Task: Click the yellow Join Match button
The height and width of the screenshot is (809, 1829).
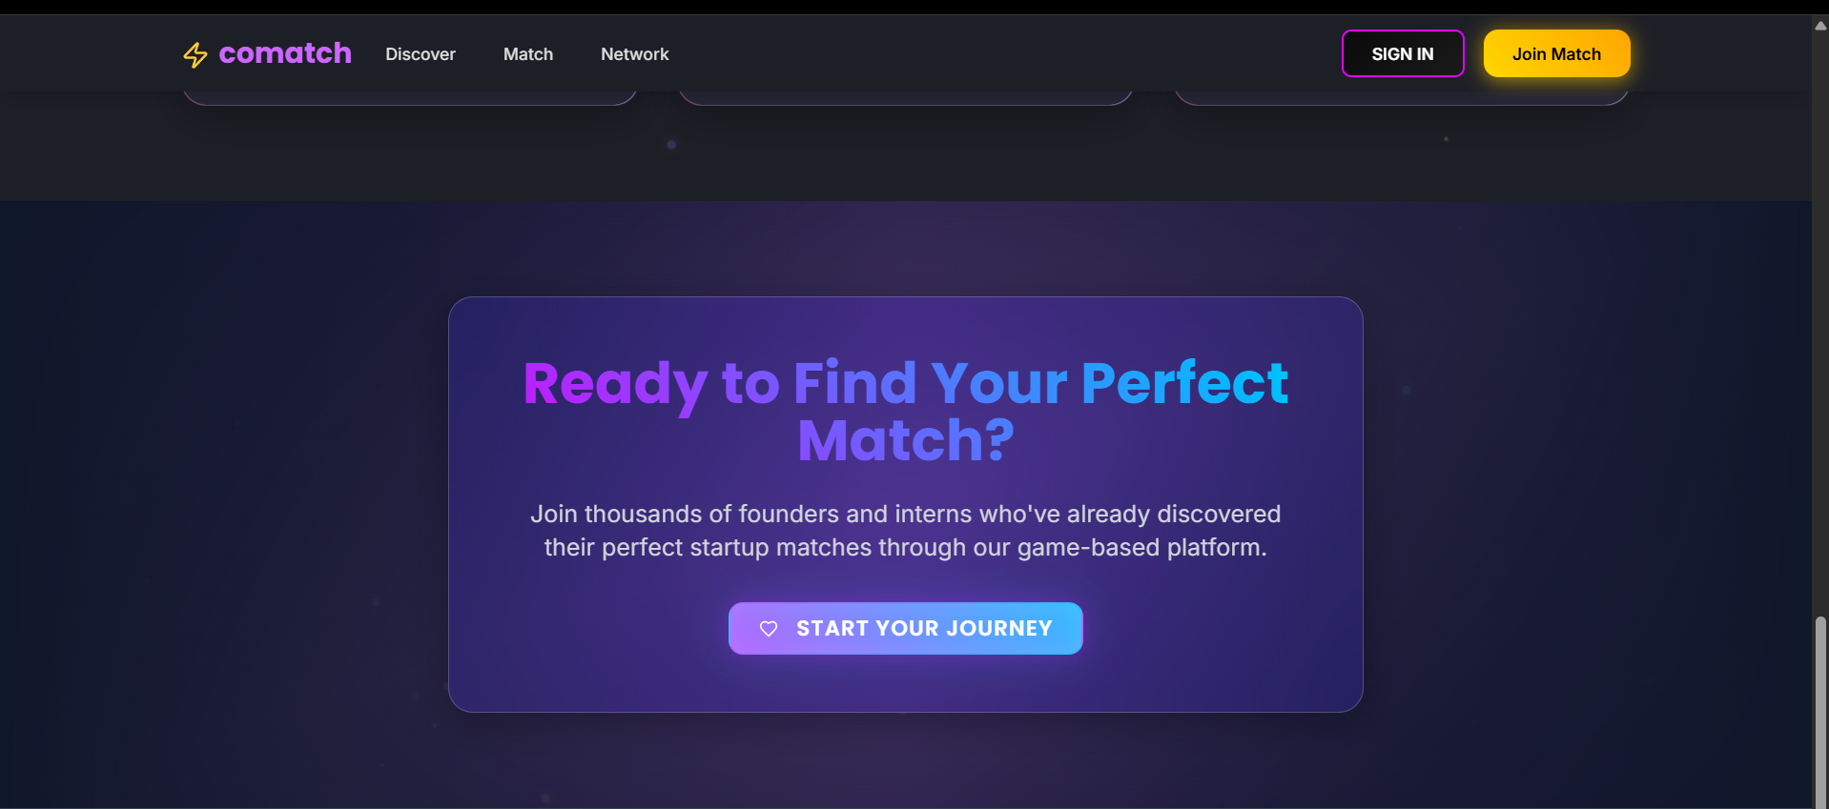Action: tap(1556, 53)
